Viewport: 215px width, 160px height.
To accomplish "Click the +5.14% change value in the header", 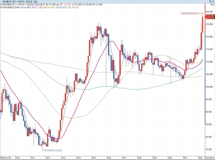I will [x=68, y=5].
